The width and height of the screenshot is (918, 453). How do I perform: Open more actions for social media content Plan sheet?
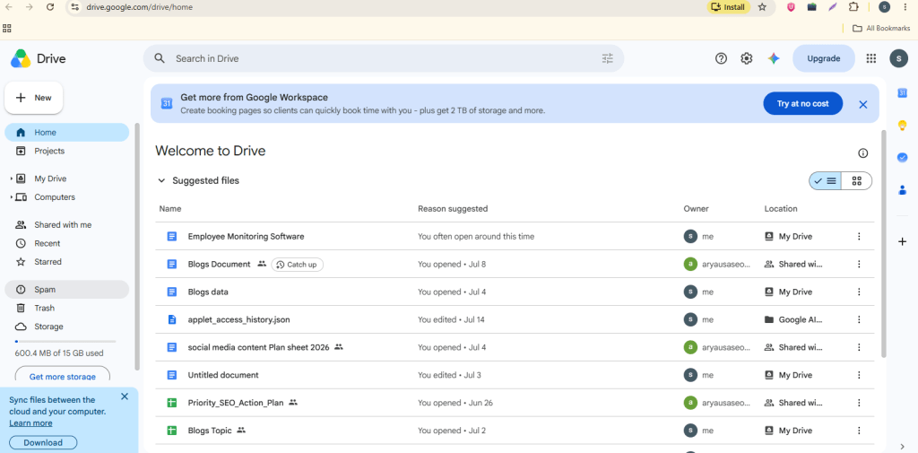(x=858, y=347)
